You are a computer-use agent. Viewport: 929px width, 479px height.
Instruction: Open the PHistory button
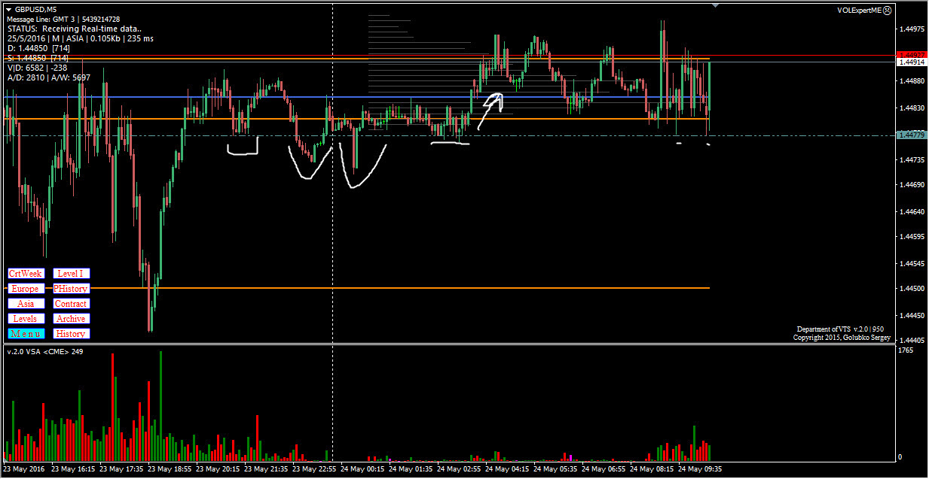tap(71, 289)
